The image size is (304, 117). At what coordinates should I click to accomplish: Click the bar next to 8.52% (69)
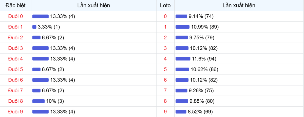[x=181, y=112]
